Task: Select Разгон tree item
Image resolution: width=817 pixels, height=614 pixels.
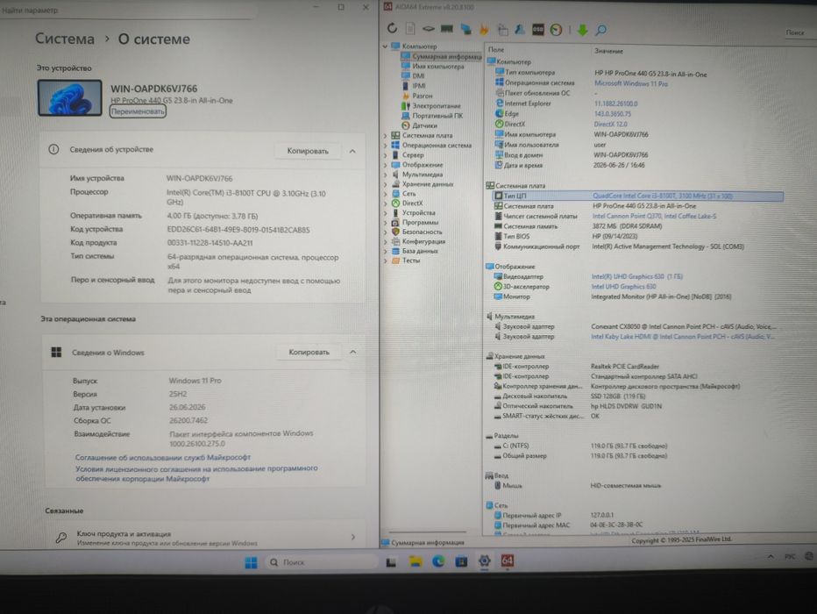Action: tap(417, 96)
